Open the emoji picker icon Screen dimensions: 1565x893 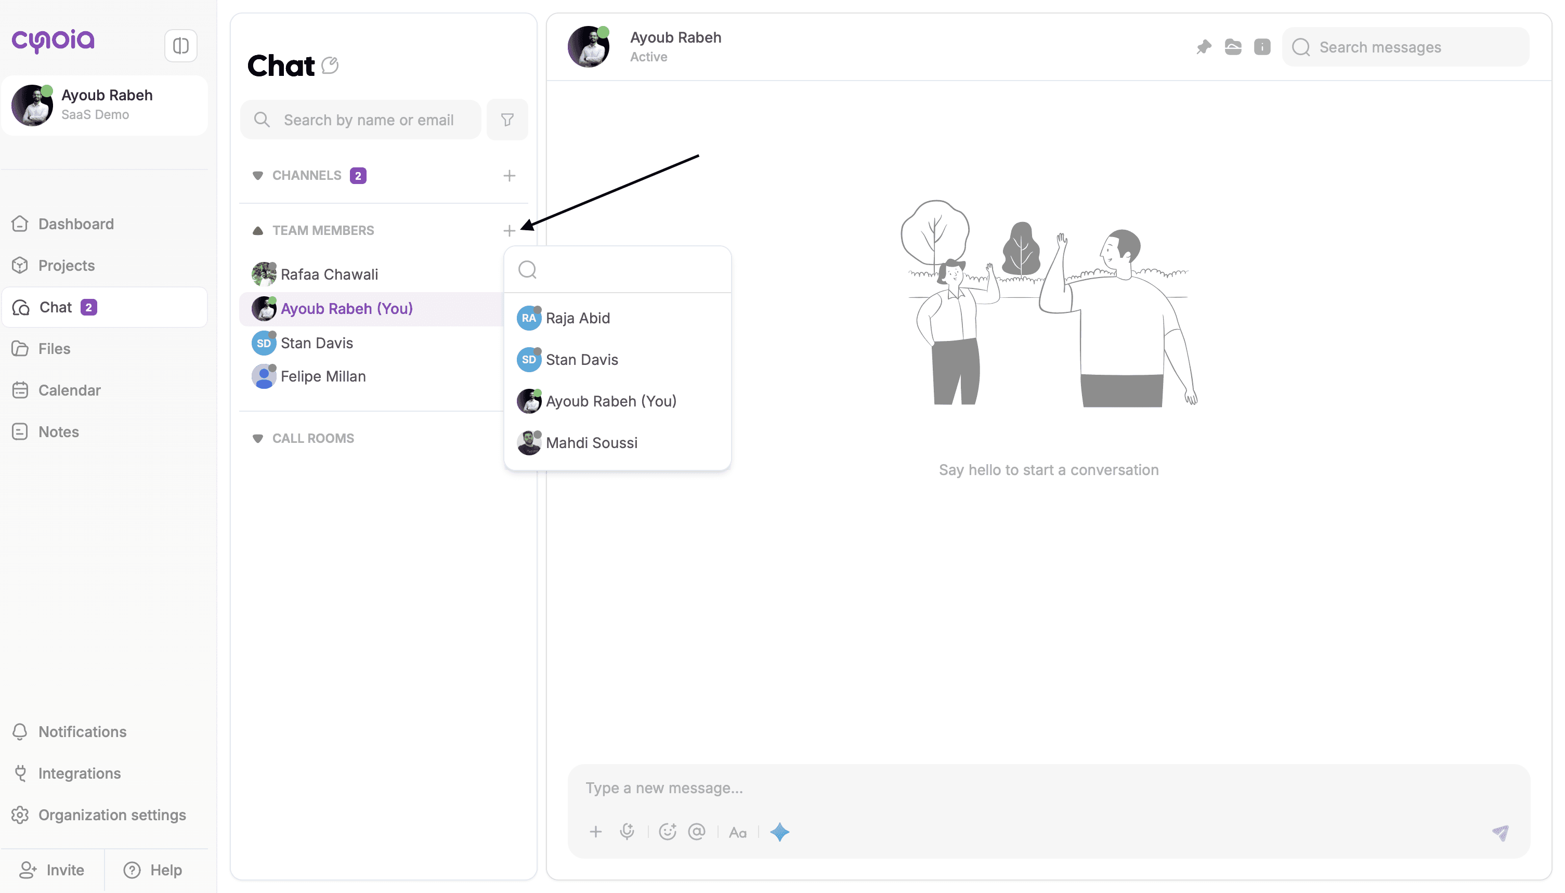(667, 832)
